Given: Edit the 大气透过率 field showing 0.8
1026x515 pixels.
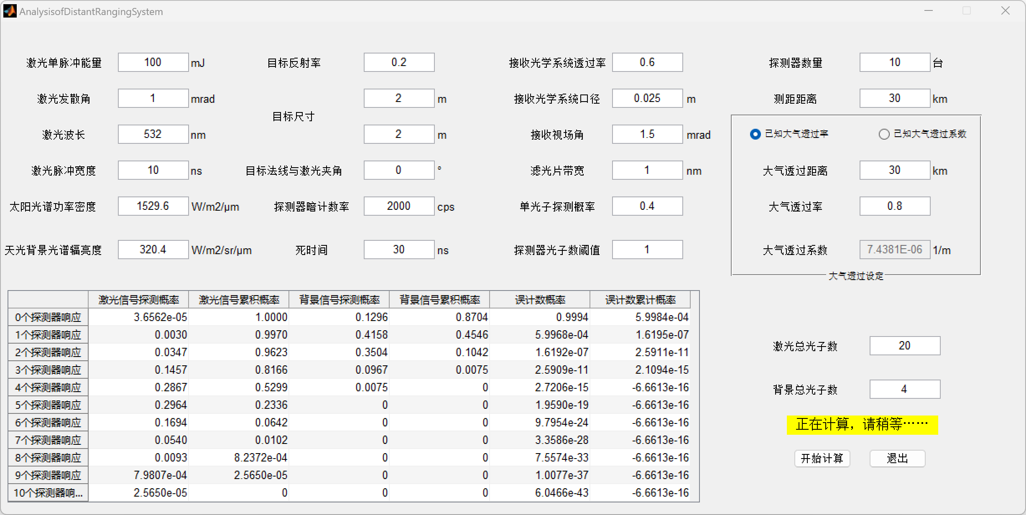Looking at the screenshot, I should pyautogui.click(x=895, y=206).
